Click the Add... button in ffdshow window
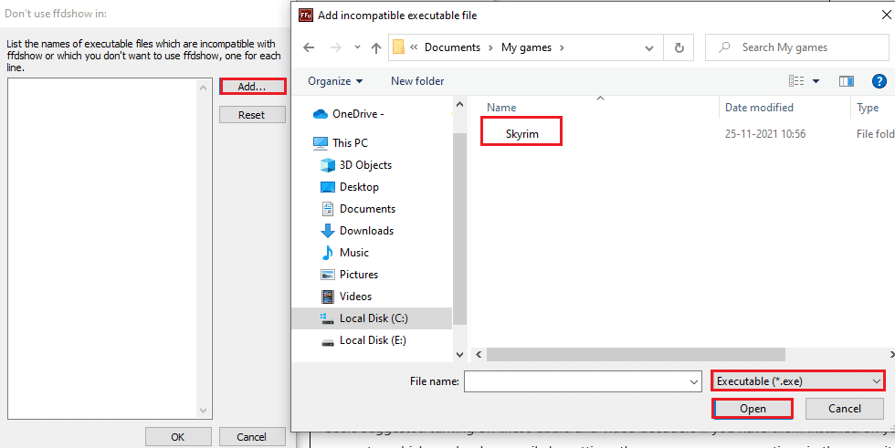 click(x=252, y=87)
